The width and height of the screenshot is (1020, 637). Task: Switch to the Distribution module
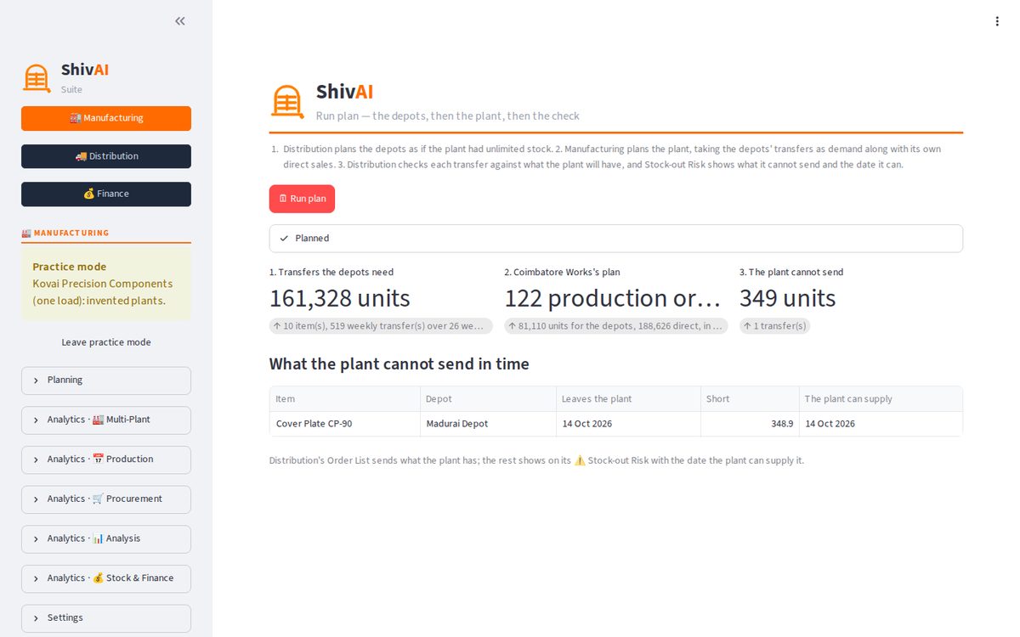click(x=106, y=156)
